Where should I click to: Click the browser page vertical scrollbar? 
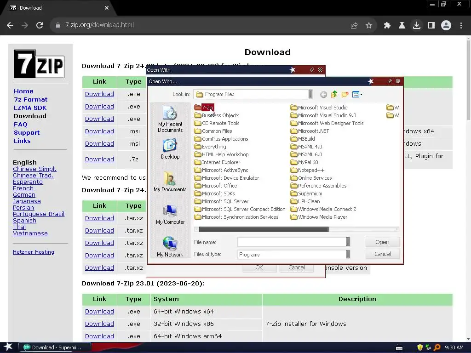click(468, 80)
